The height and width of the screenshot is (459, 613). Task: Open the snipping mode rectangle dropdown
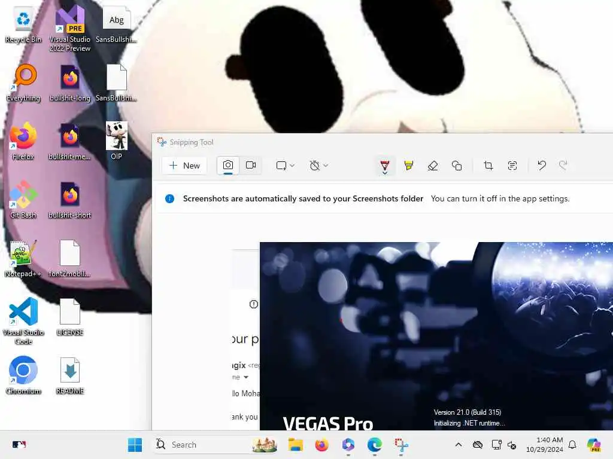click(285, 166)
